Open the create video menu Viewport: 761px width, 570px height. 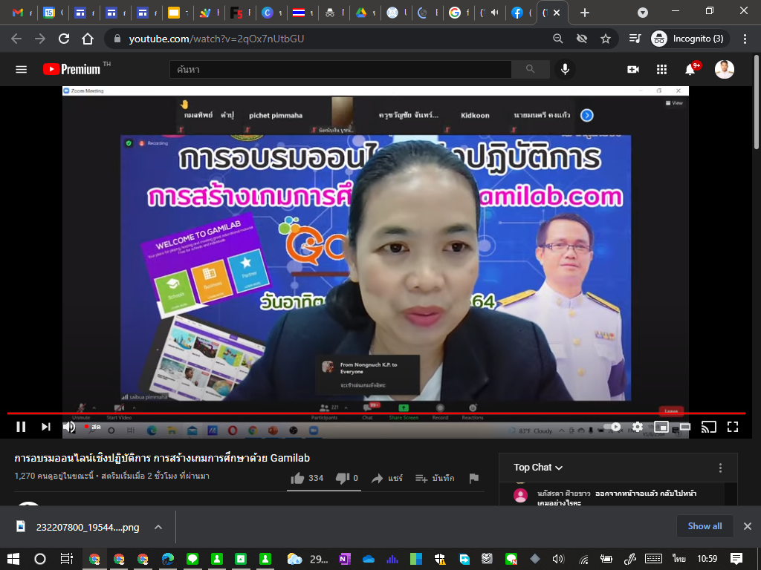click(633, 69)
